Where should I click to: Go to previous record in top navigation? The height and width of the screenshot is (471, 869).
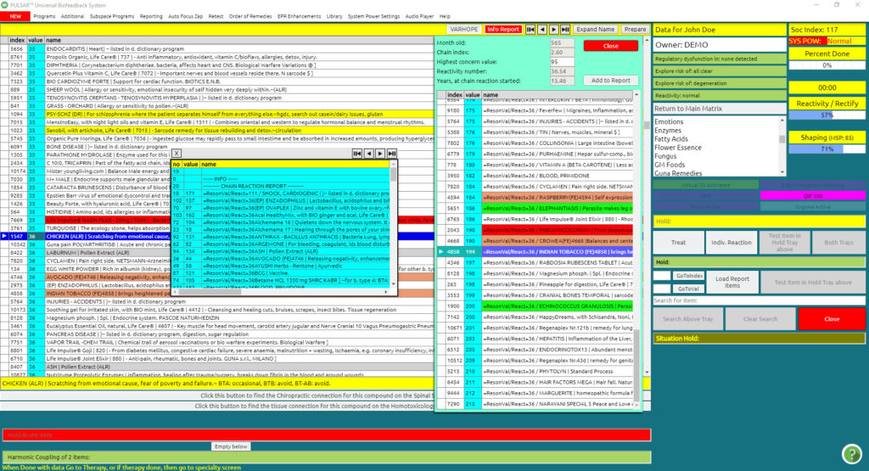(x=542, y=29)
